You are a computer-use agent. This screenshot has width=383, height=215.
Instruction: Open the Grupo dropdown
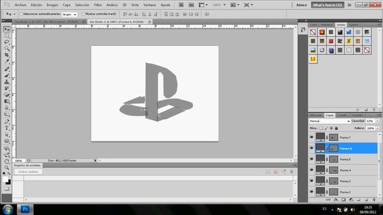click(69, 14)
